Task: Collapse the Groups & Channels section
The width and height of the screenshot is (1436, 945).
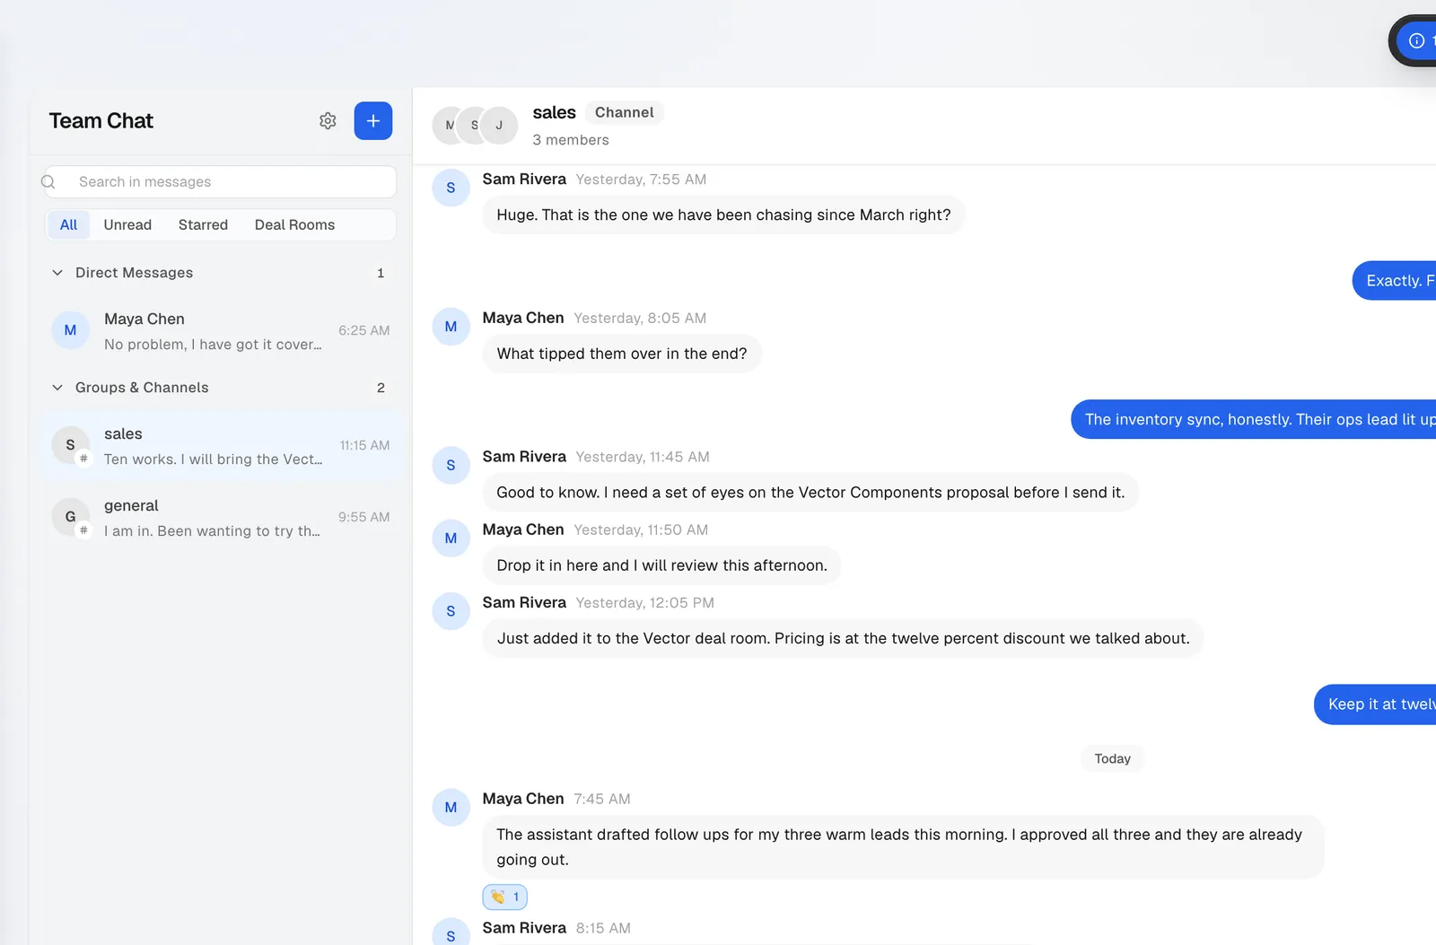Action: (57, 388)
